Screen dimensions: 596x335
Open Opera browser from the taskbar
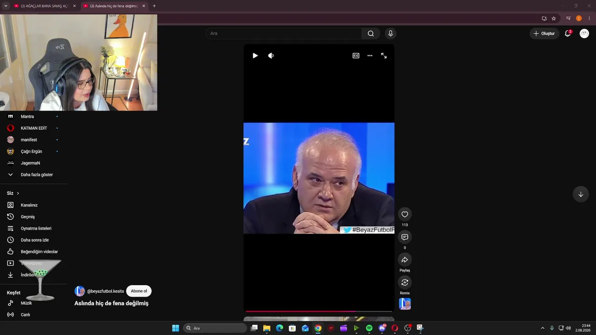pyautogui.click(x=395, y=328)
